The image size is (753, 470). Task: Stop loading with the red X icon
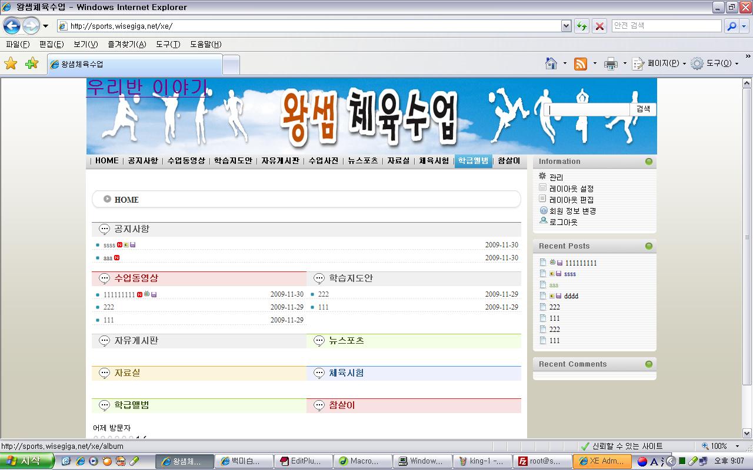click(x=599, y=26)
